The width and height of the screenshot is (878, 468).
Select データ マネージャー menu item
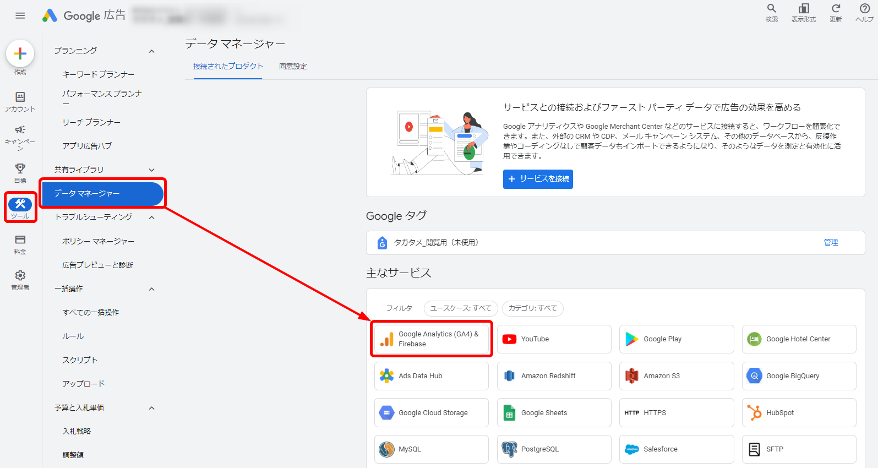pos(103,194)
